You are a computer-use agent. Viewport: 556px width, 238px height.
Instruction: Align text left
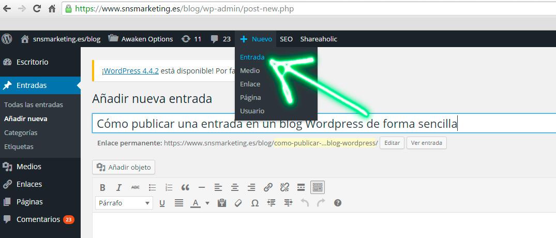(218, 187)
